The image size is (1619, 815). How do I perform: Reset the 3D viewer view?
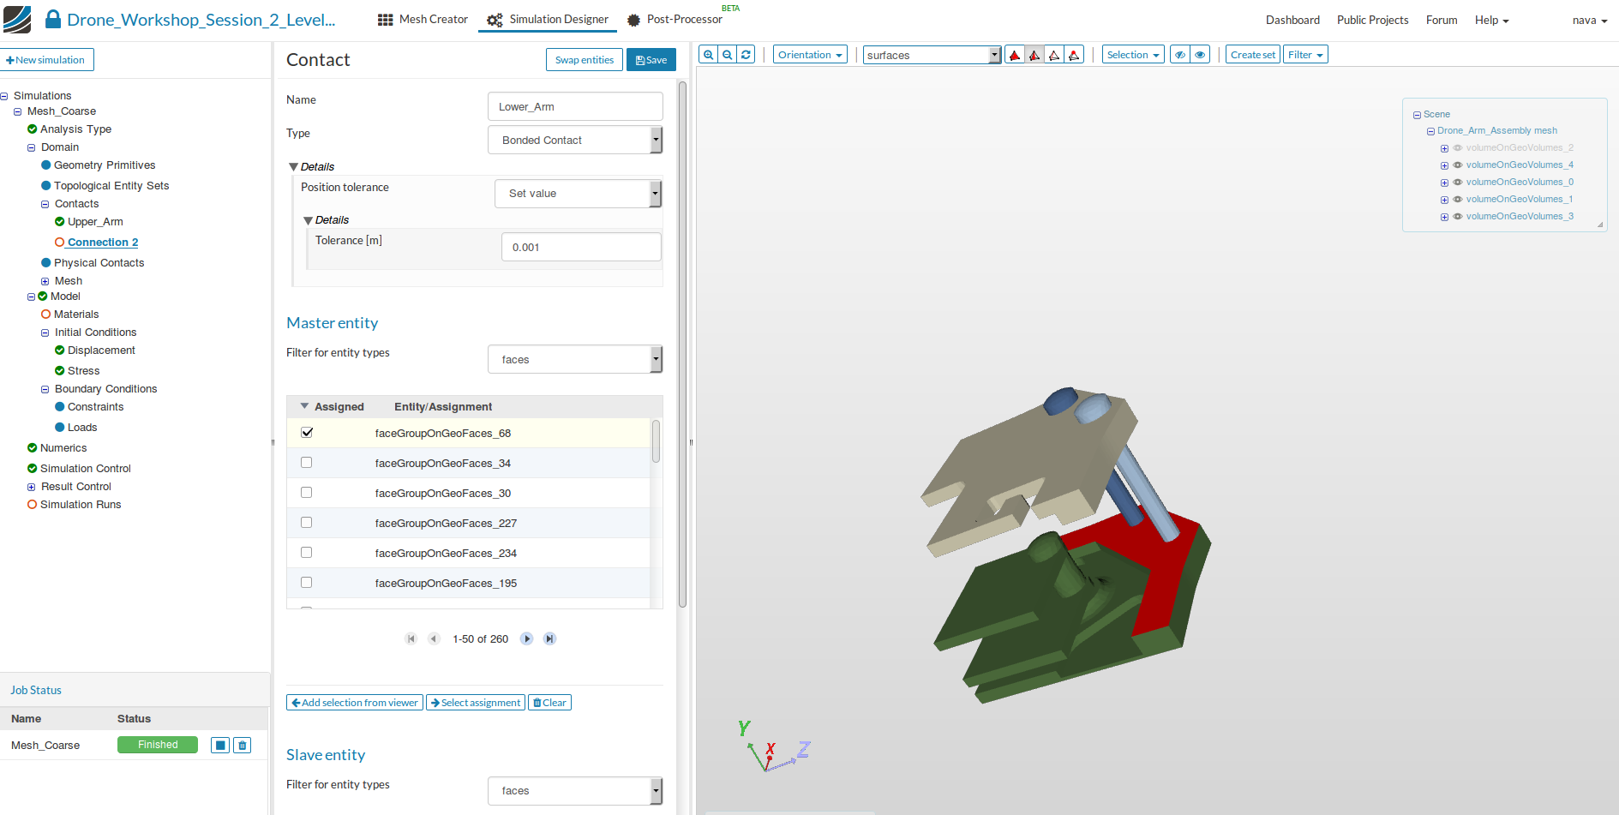coord(747,55)
